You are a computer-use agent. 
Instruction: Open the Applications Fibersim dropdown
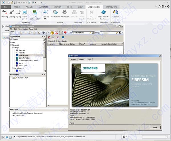(x=44, y=39)
